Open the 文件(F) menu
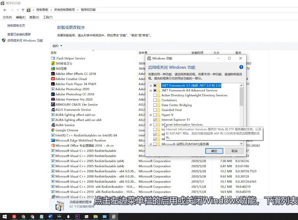The height and width of the screenshot is (220, 298). (x=7, y=17)
